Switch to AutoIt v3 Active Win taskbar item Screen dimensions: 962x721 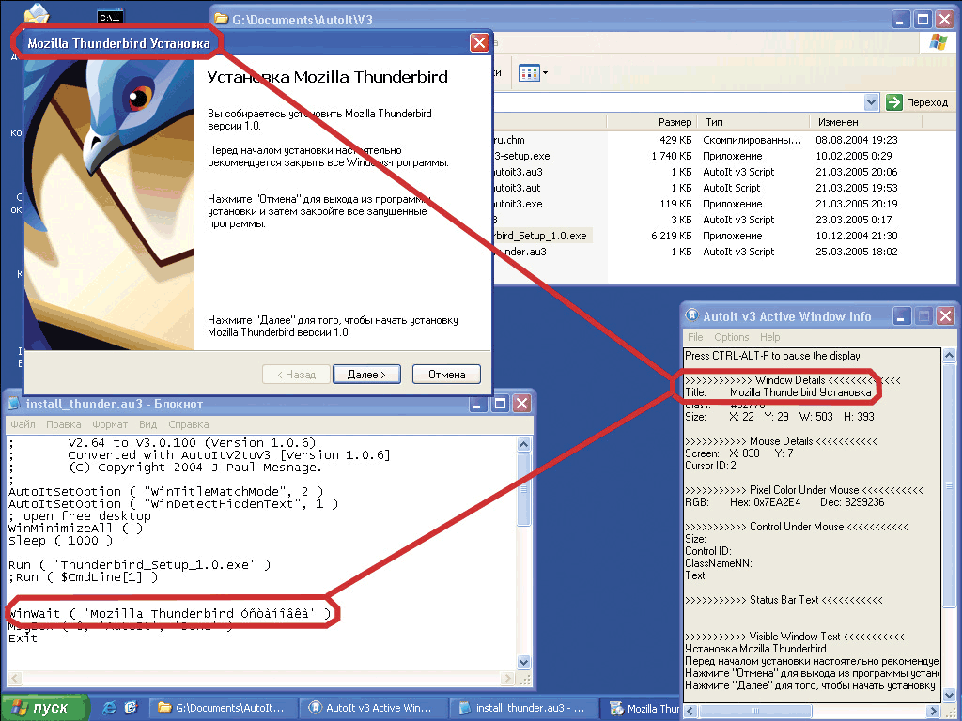point(373,708)
